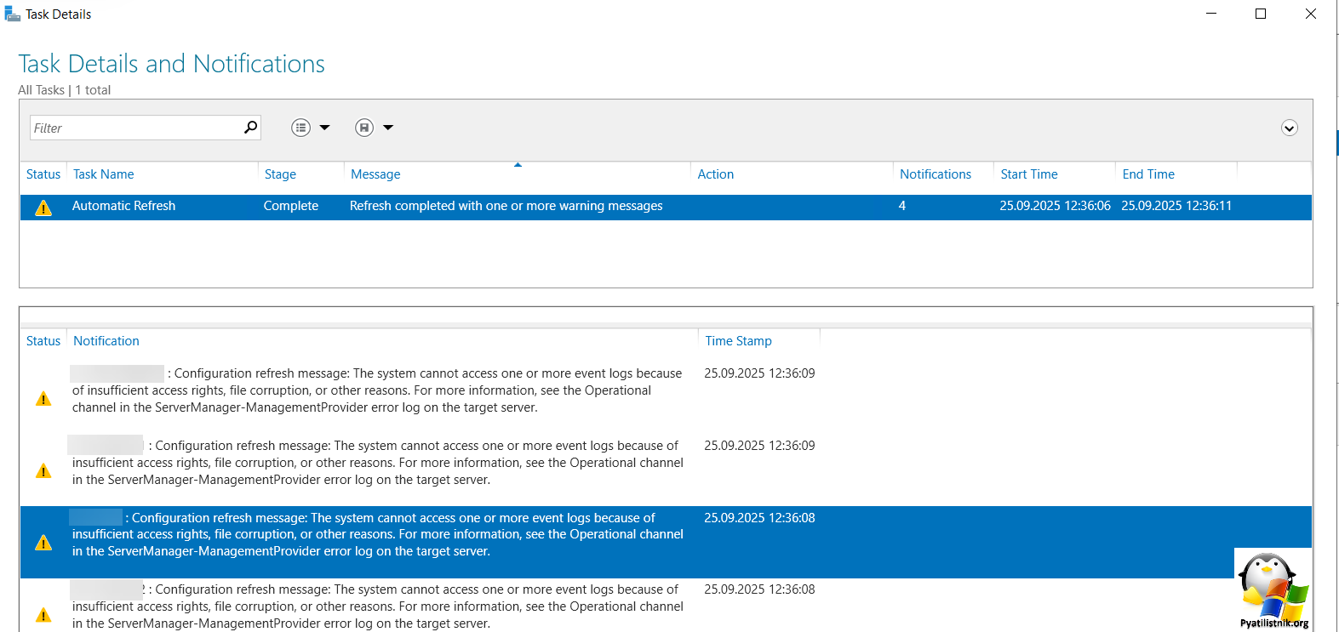Expand the criteria list dropdown arrow
This screenshot has height=632, width=1339.
click(324, 128)
